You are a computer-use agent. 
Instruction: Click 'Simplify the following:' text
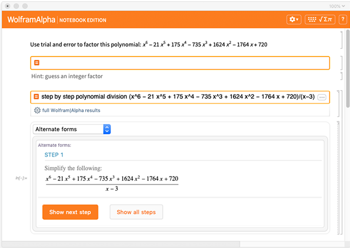click(73, 168)
